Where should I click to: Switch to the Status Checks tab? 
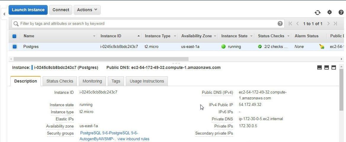pyautogui.click(x=60, y=81)
